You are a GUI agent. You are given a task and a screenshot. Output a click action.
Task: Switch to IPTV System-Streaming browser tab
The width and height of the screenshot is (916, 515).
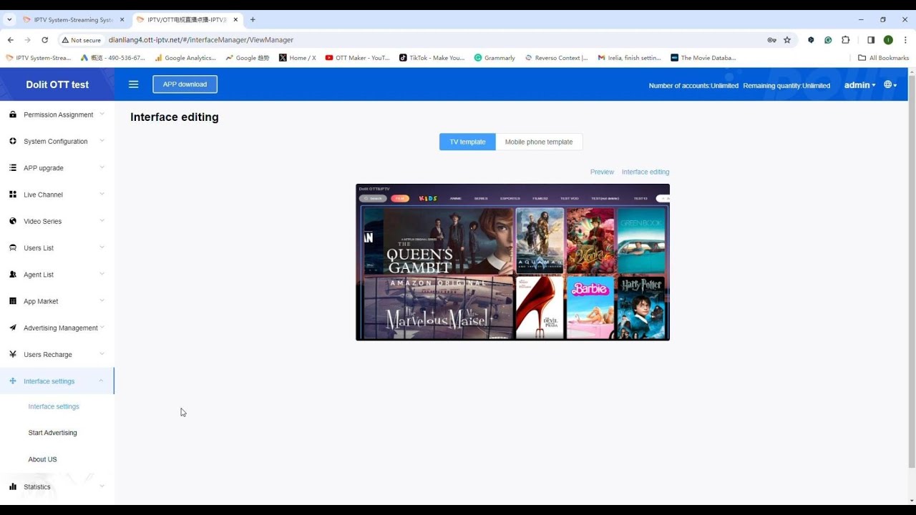click(72, 19)
